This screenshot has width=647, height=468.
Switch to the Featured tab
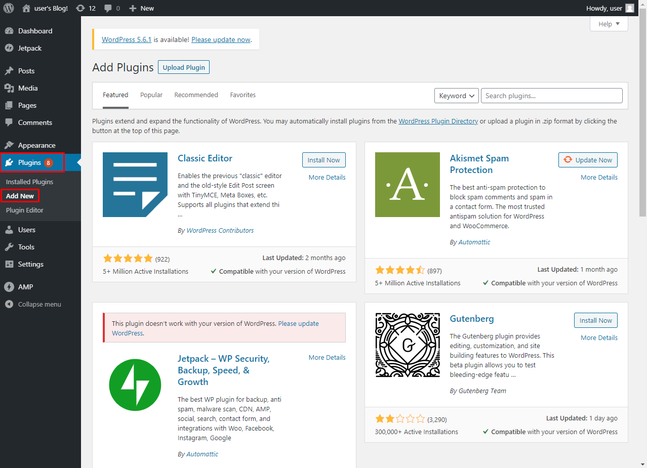(115, 95)
